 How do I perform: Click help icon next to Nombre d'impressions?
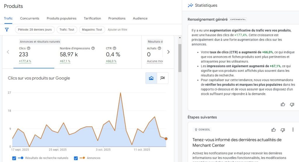(x=93, y=48)
